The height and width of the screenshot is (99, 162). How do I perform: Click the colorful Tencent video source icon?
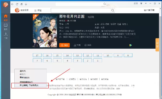[131, 45]
